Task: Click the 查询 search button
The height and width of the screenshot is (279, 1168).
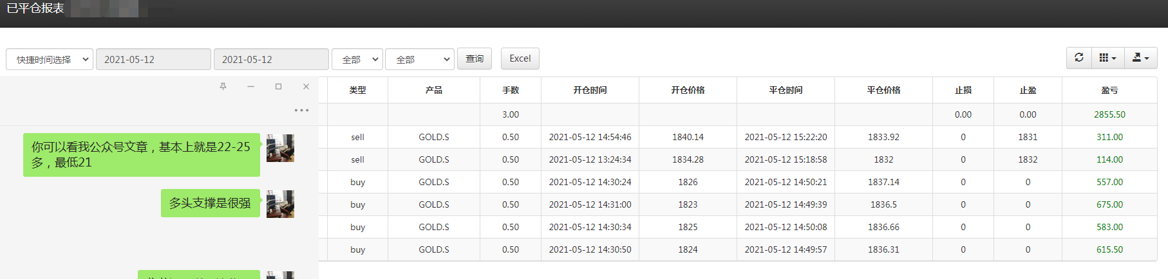Action: (475, 59)
